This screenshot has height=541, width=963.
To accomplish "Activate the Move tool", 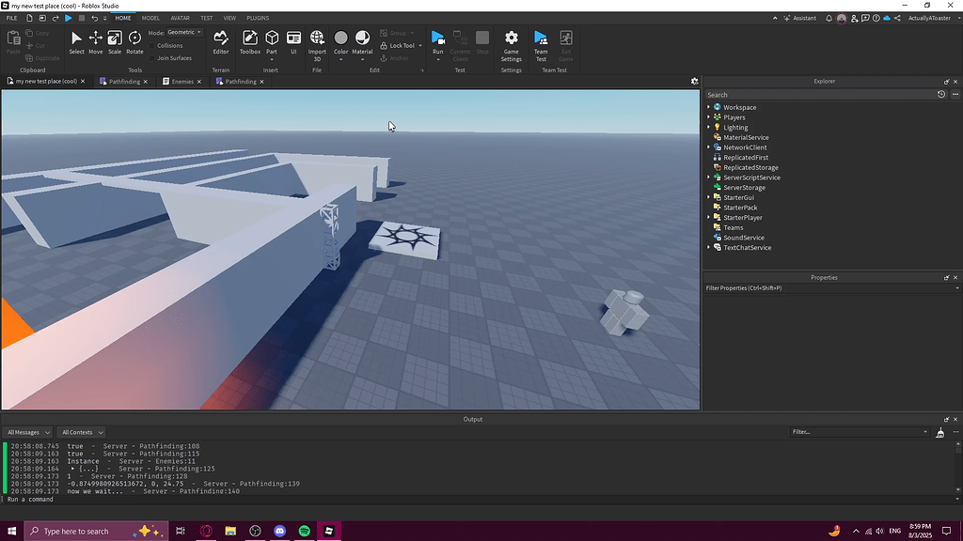I will tap(95, 43).
